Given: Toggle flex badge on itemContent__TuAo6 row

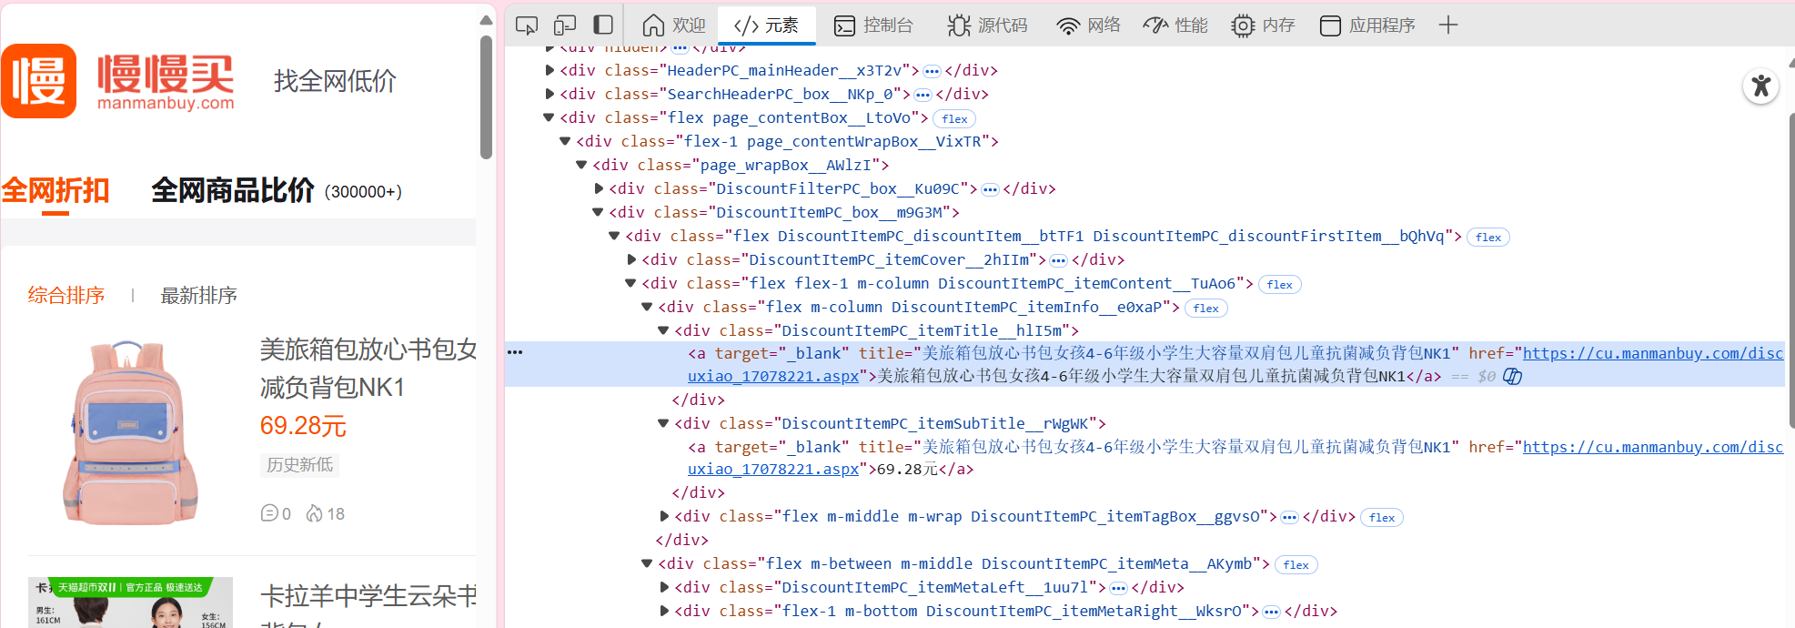Looking at the screenshot, I should pos(1279,285).
